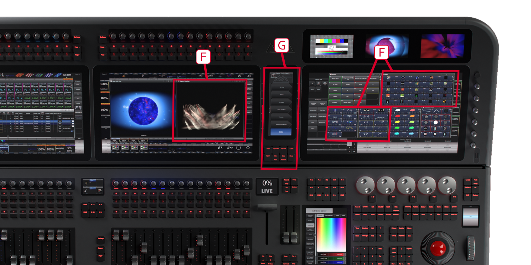Click the SMPTE color bars video preview
This screenshot has width=531, height=265.
331,46
